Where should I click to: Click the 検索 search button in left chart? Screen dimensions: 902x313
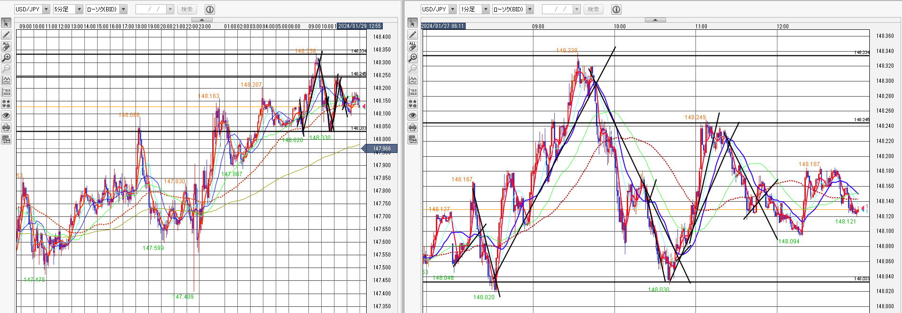[x=187, y=9]
